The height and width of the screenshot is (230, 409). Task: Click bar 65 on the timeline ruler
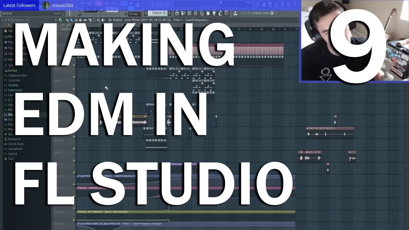point(262,29)
